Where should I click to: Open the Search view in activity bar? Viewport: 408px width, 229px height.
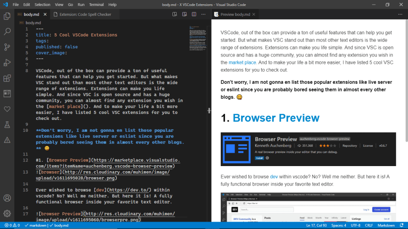[x=7, y=31]
